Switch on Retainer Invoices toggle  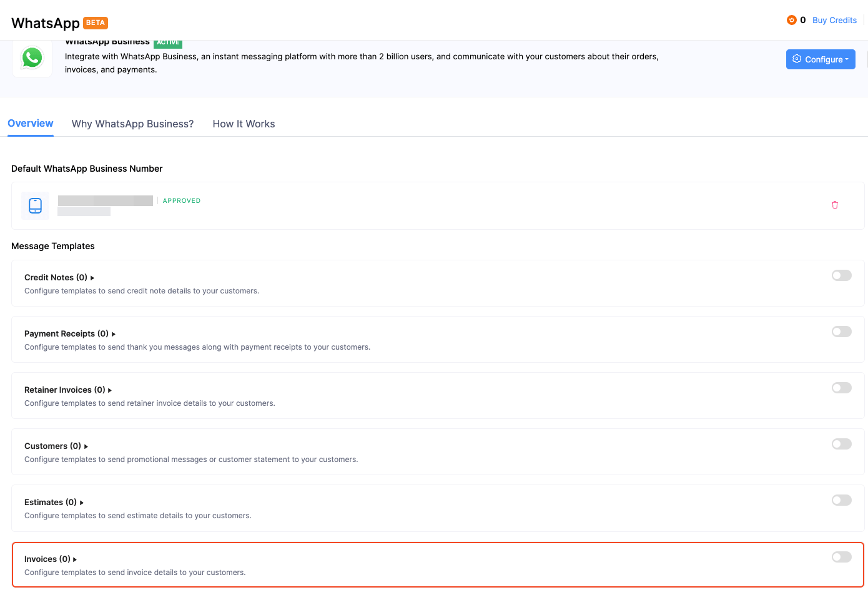(842, 388)
